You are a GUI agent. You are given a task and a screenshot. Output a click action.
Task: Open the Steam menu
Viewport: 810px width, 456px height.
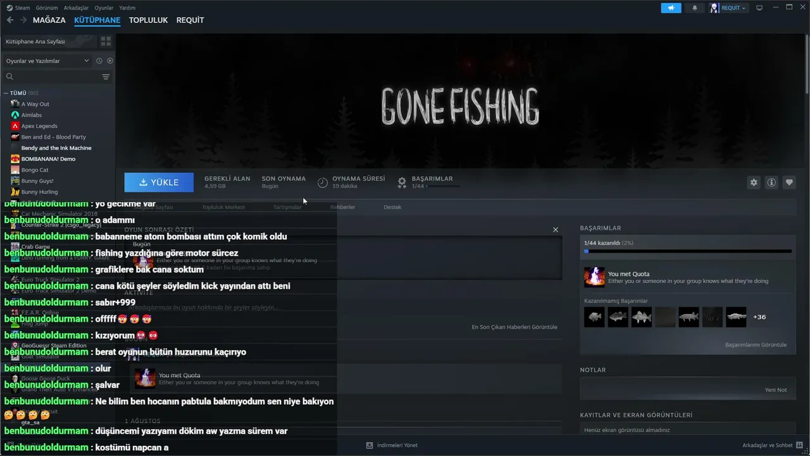(18, 8)
